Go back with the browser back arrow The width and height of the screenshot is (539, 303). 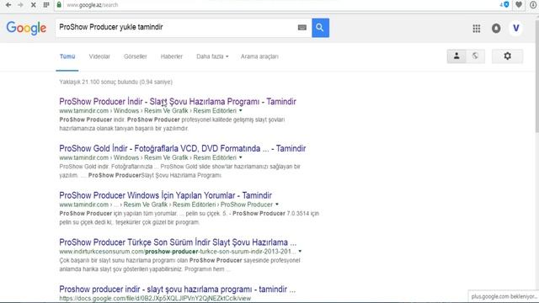[8, 5]
